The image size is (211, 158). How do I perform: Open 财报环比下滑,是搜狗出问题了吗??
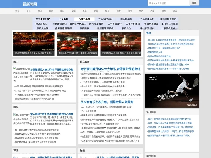point(164,48)
